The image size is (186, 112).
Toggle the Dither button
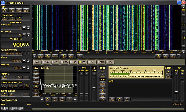19,19
